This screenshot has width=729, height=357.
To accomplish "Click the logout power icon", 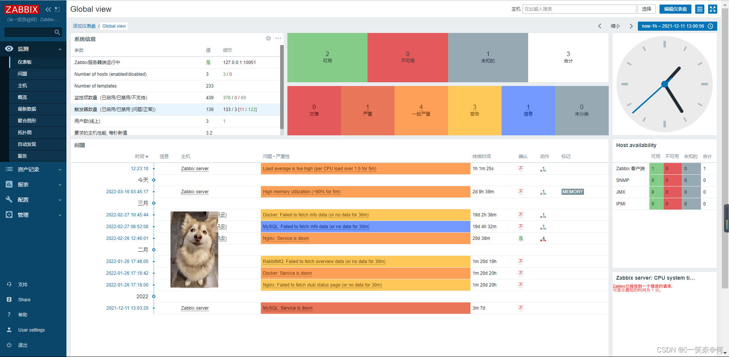I will [9, 345].
